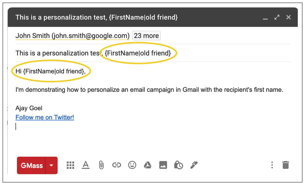Open the emoji picker
This screenshot has width=306, height=186.
coord(132,165)
